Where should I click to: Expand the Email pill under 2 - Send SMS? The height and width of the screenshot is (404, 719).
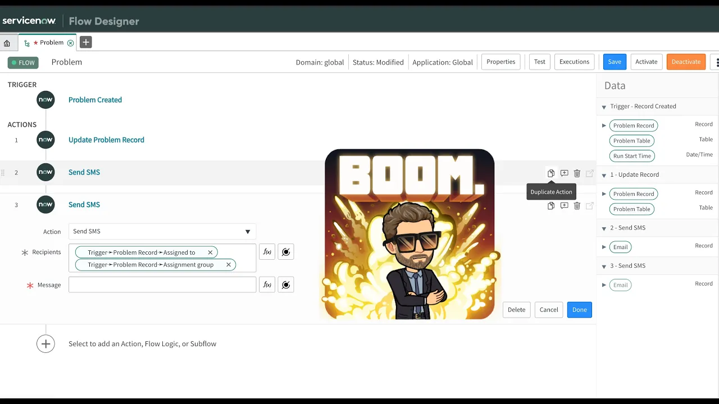[604, 247]
